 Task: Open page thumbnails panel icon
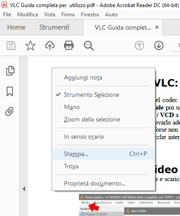point(10,71)
